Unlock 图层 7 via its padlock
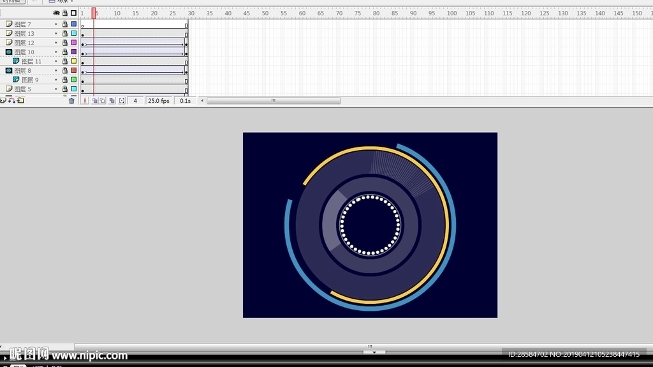Viewport: 653px width, 367px height. (65, 24)
